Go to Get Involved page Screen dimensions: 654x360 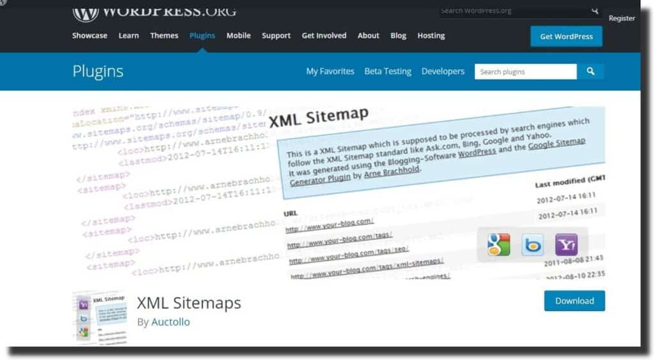(324, 36)
